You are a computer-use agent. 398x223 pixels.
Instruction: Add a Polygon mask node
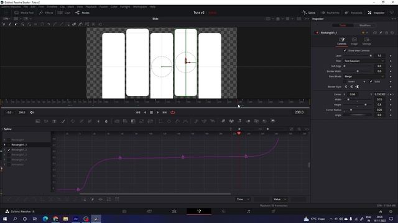(x=177, y=121)
